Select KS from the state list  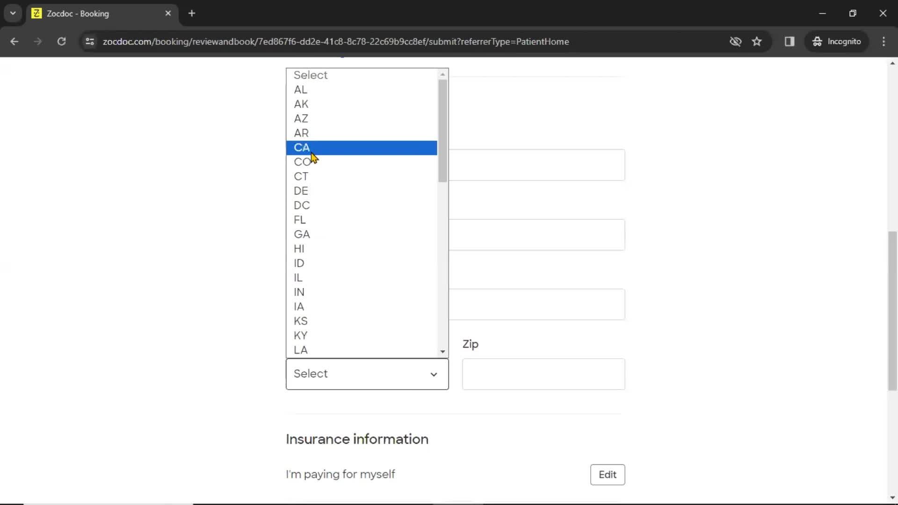362,321
